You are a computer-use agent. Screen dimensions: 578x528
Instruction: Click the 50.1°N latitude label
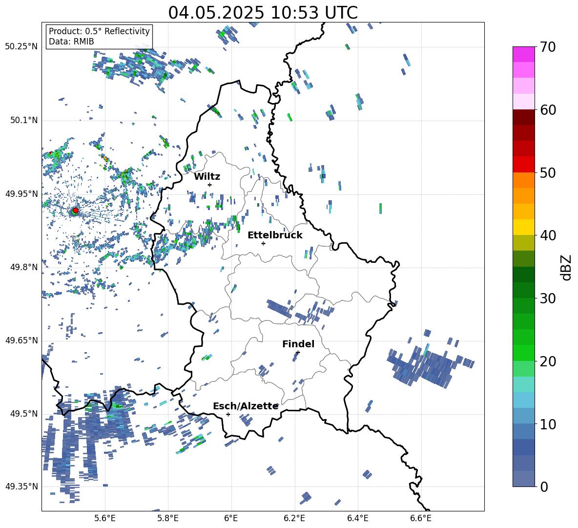click(24, 120)
